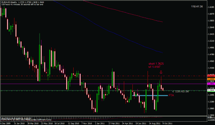Click the 1.5640 price axis label
Image resolution: width=215 pixels, height=125 pixels.
click(x=211, y=28)
